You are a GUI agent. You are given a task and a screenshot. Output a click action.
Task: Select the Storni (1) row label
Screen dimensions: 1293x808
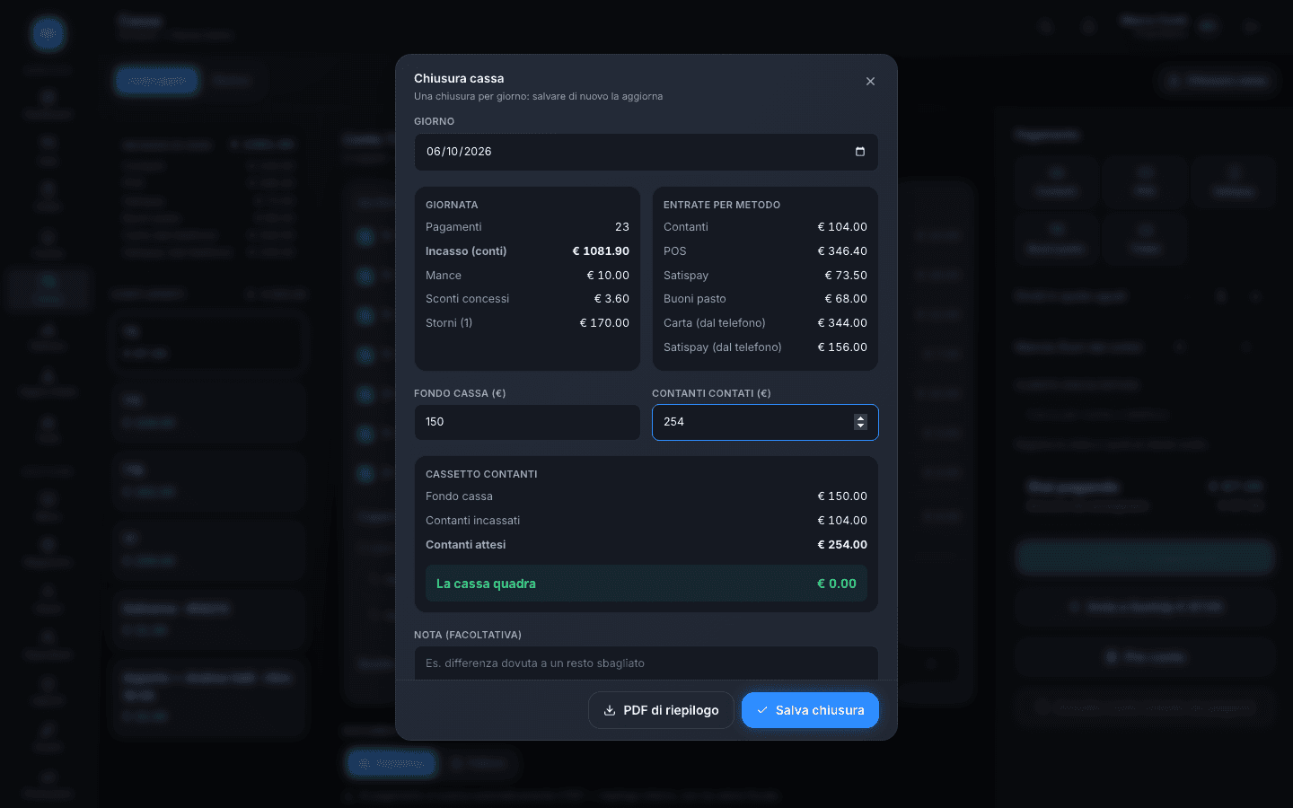[449, 323]
